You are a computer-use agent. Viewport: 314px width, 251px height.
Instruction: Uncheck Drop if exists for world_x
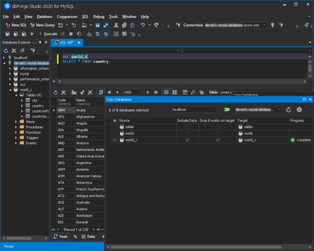click(x=218, y=140)
